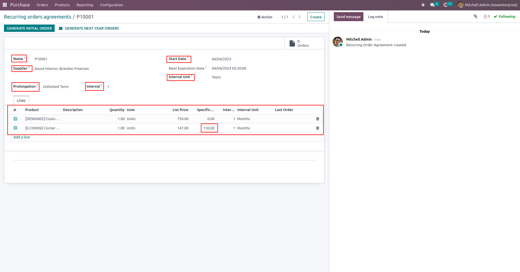This screenshot has width=520, height=272.
Task: Click the attachments paperclip icon
Action: pyautogui.click(x=475, y=17)
